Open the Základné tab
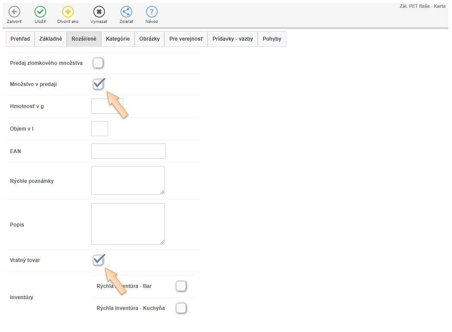This screenshot has width=452, height=332. pos(51,39)
